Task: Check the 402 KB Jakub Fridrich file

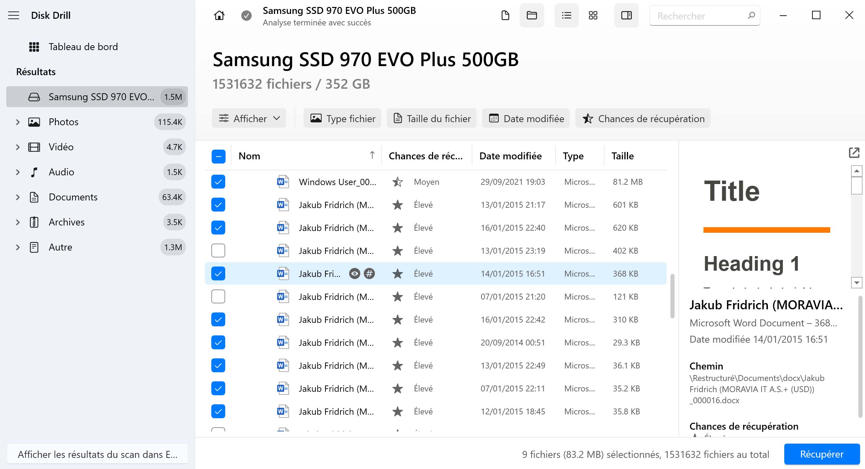Action: tap(218, 251)
